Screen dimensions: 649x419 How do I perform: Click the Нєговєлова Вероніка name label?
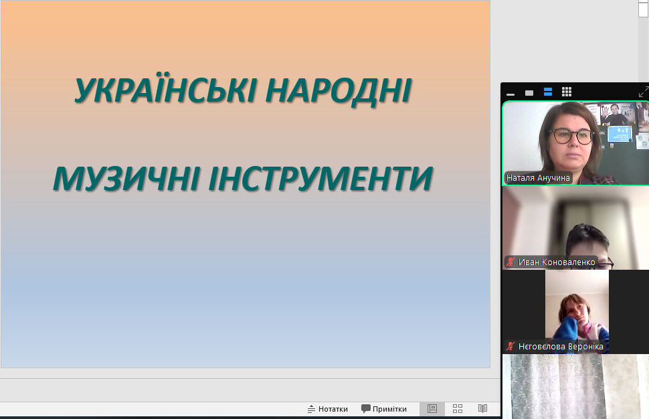coord(561,346)
